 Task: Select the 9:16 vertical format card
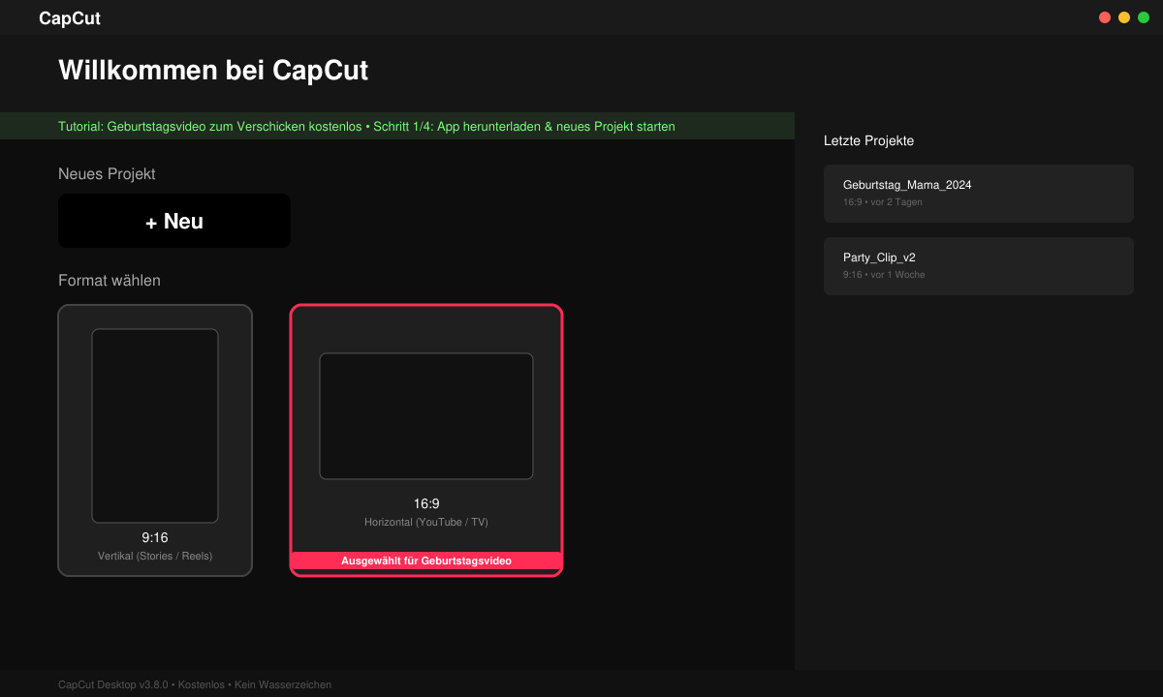tap(155, 440)
